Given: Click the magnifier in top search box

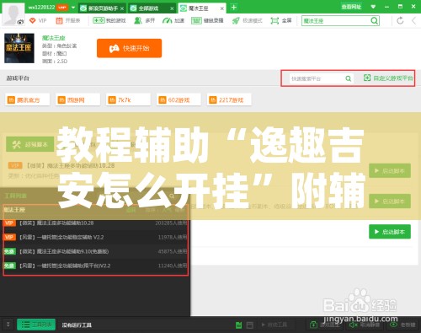Looking at the screenshot, I should tap(375, 21).
